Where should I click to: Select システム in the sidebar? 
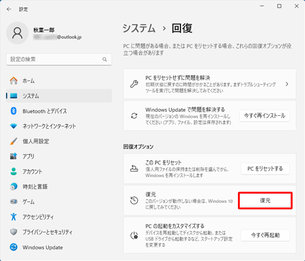59,96
